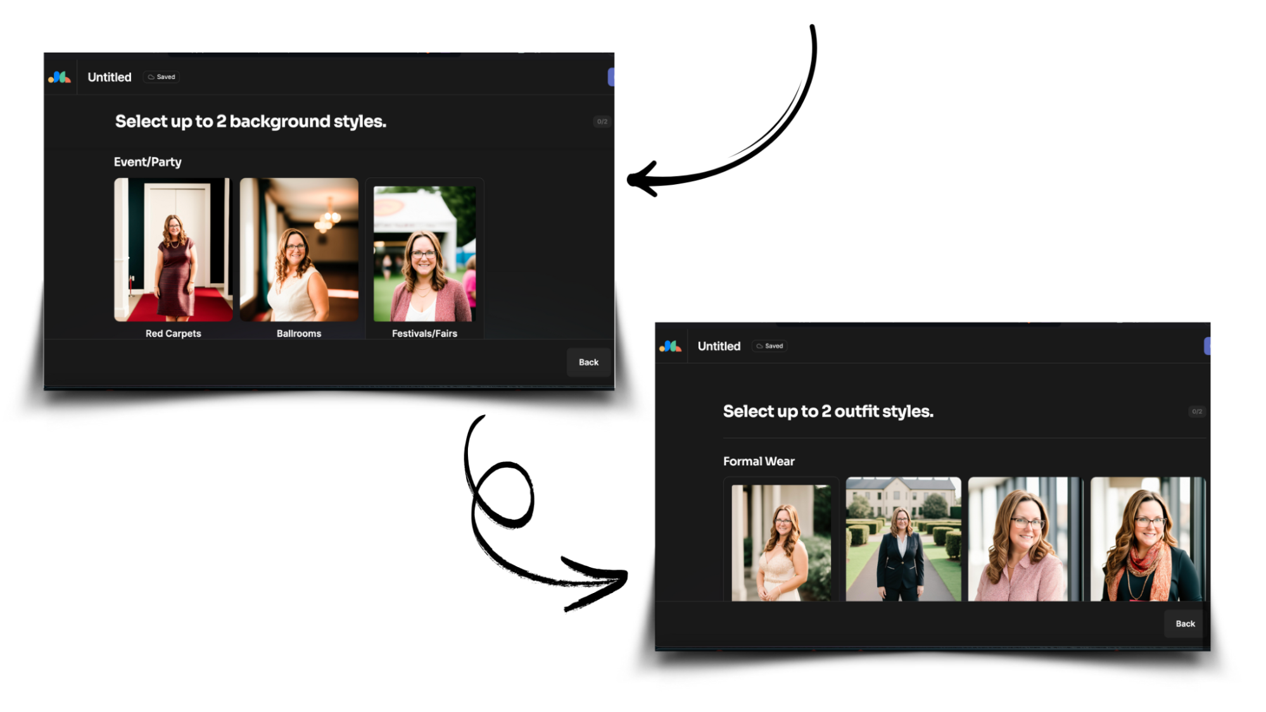Click the Saved cloud badge in background styles window

(161, 77)
